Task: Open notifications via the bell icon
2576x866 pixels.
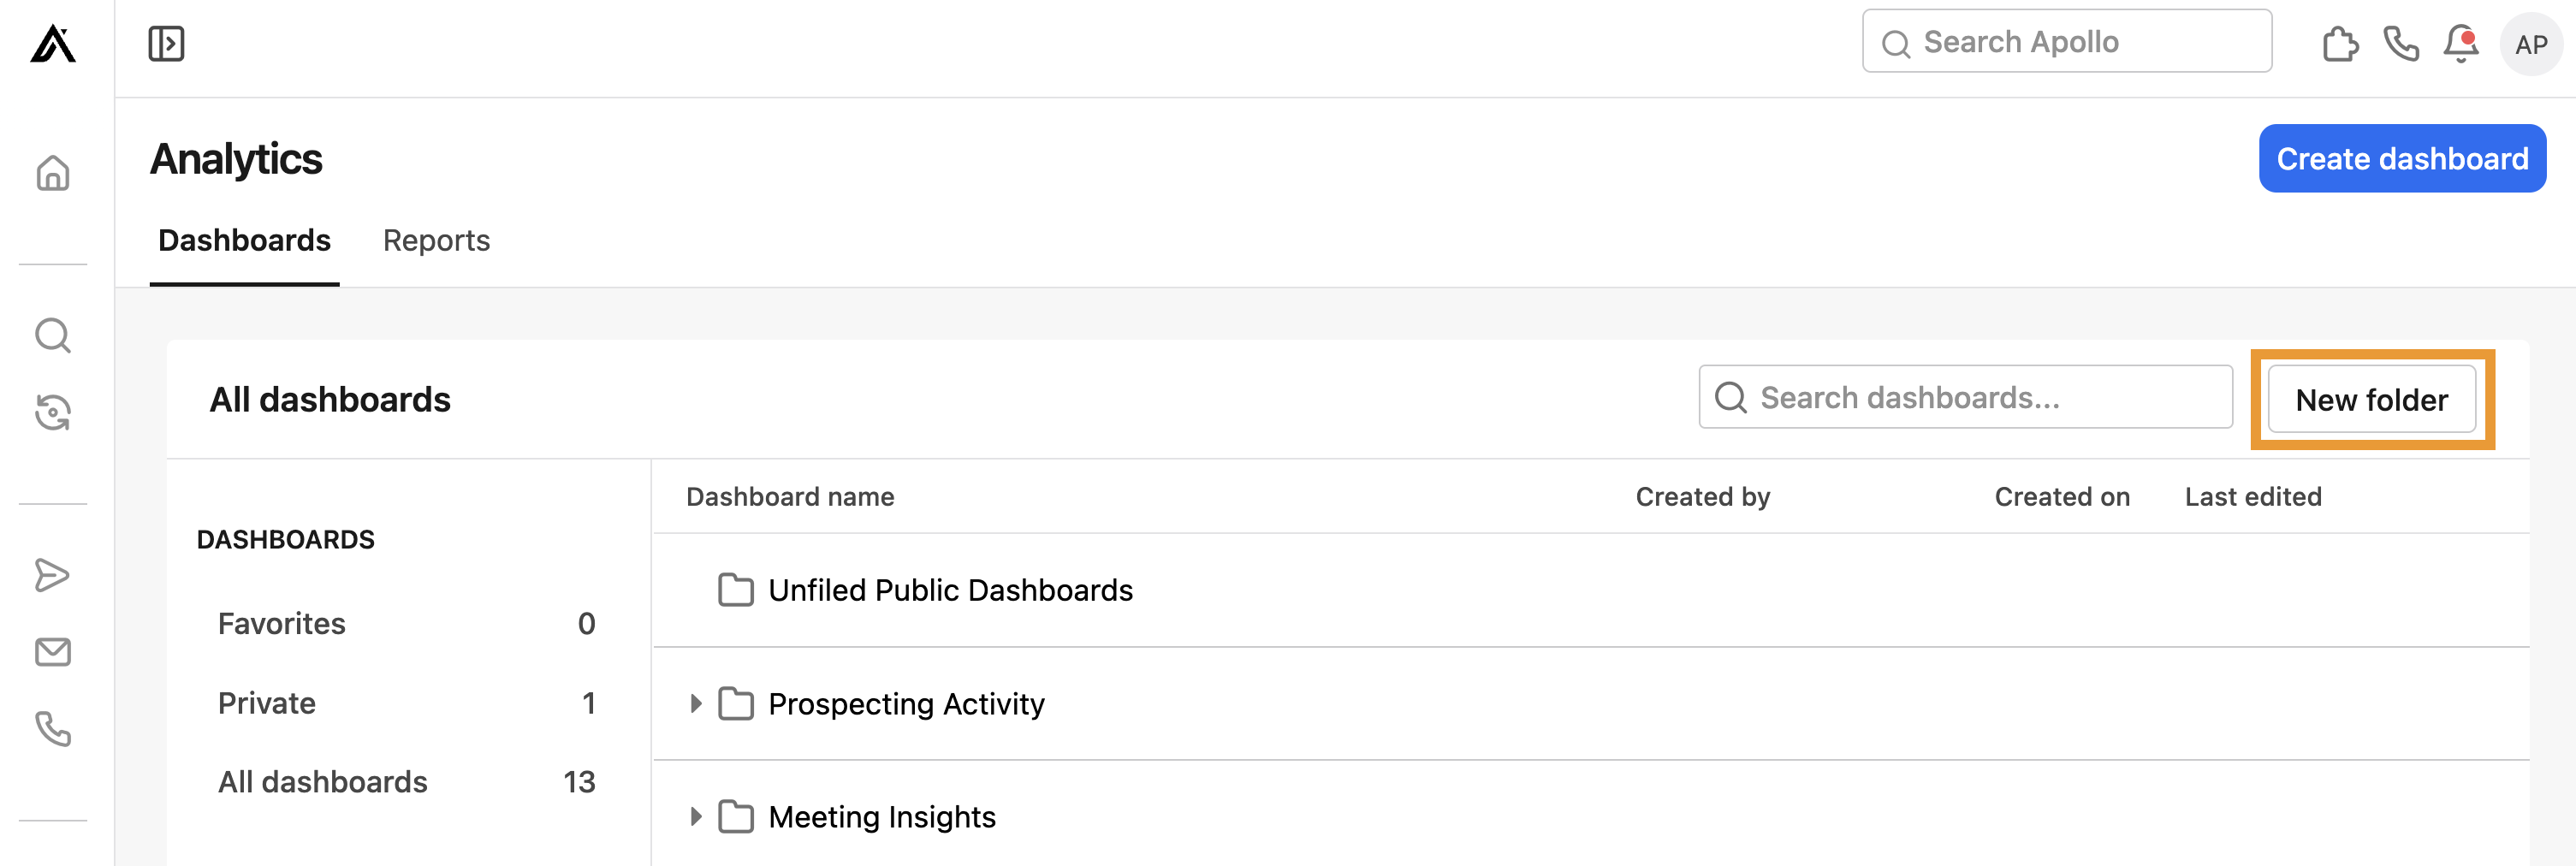Action: pos(2460,43)
